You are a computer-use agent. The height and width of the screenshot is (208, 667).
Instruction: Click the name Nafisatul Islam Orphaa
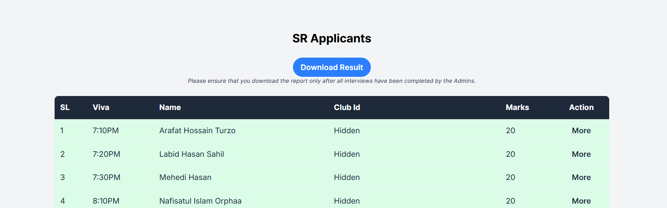point(200,201)
